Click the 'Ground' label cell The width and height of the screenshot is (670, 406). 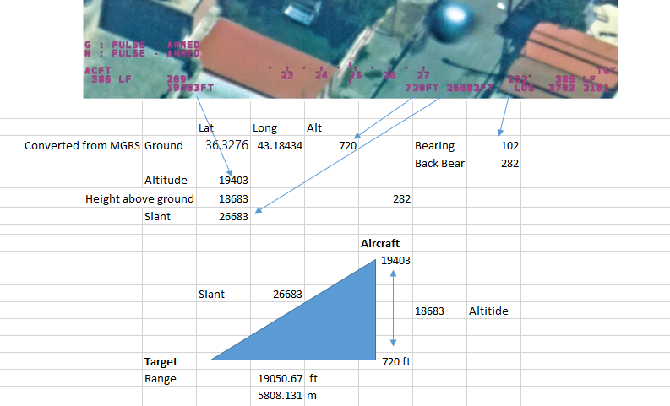pyautogui.click(x=164, y=145)
